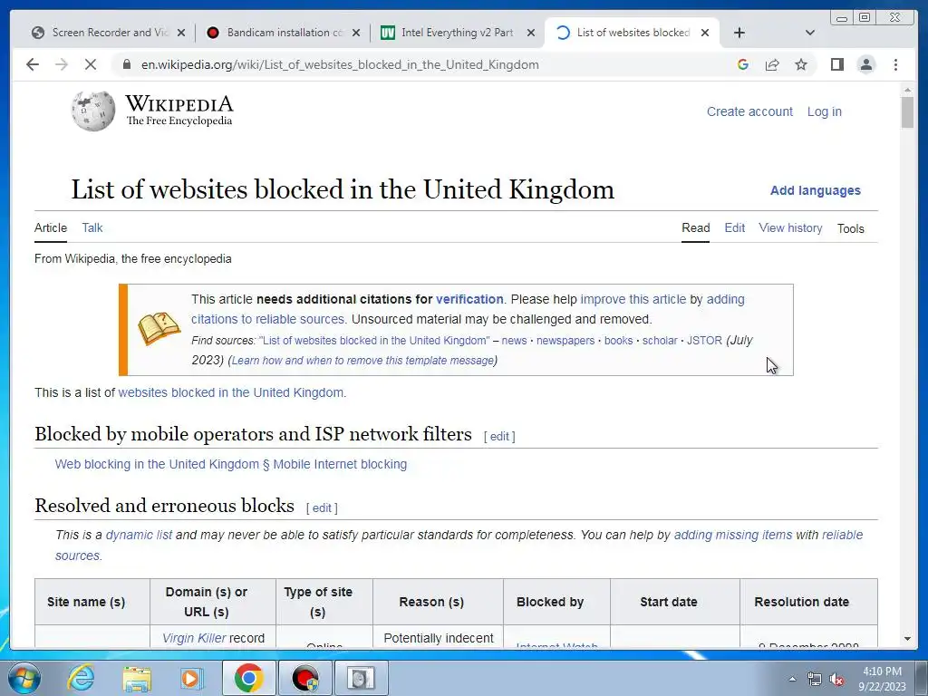The height and width of the screenshot is (696, 928).
Task: Open Windows Media Player from taskbar
Action: coord(190,678)
